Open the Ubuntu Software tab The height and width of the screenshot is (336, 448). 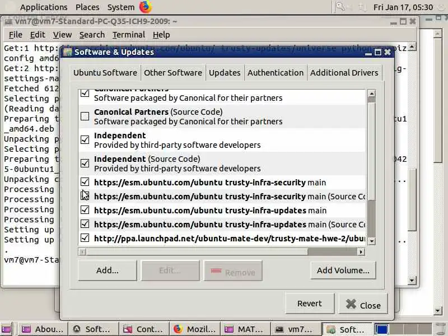point(105,73)
